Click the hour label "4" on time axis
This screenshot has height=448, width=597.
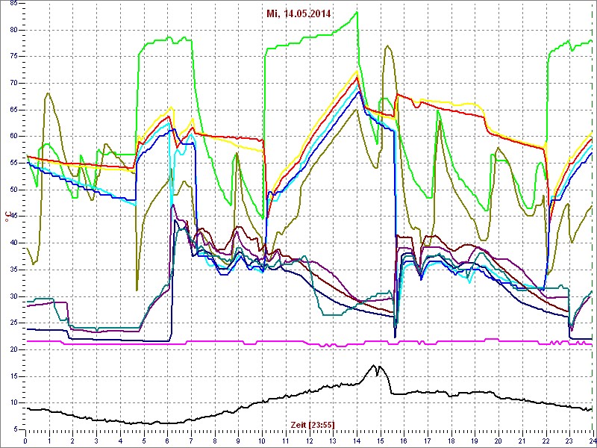(x=120, y=441)
